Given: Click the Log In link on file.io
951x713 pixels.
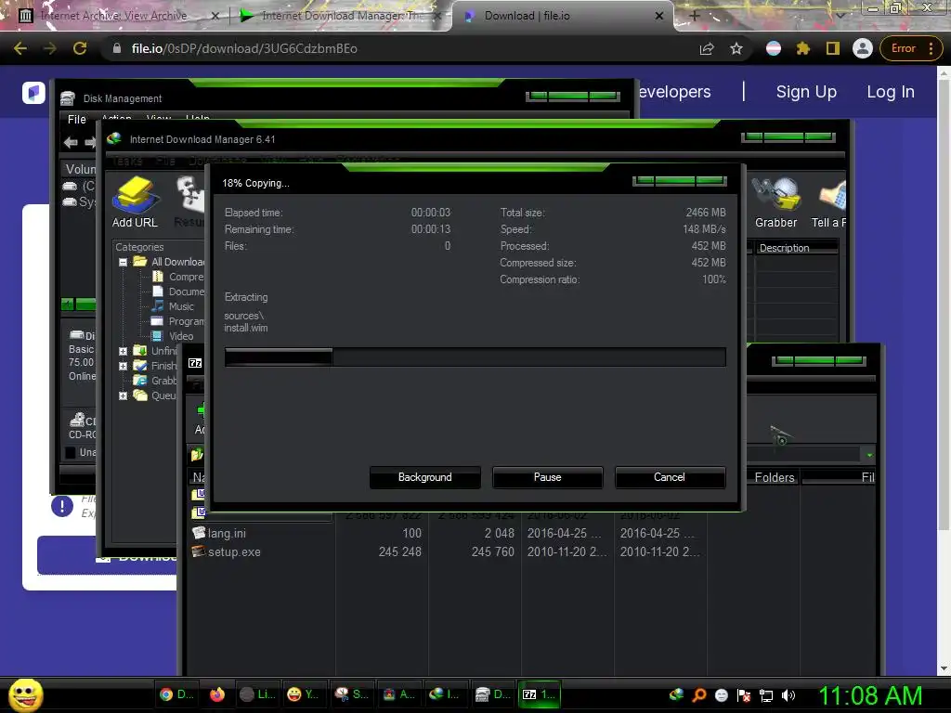Looking at the screenshot, I should click(891, 92).
